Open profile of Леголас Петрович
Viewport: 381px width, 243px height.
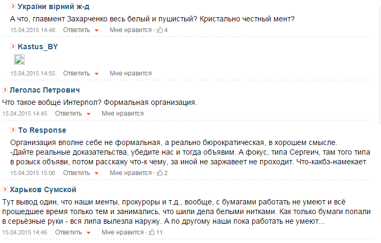45,90
